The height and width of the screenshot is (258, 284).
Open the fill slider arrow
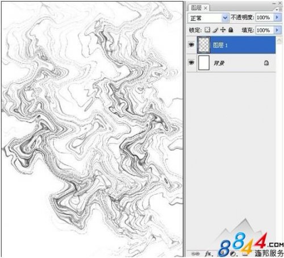[278, 30]
